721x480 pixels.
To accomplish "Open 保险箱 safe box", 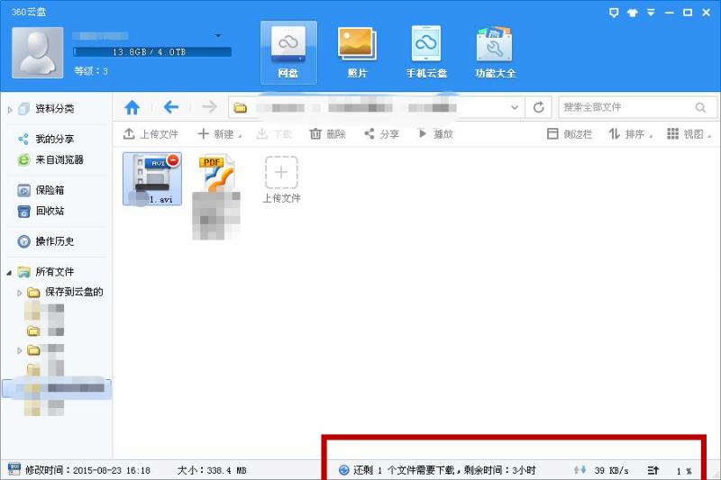I will click(50, 190).
